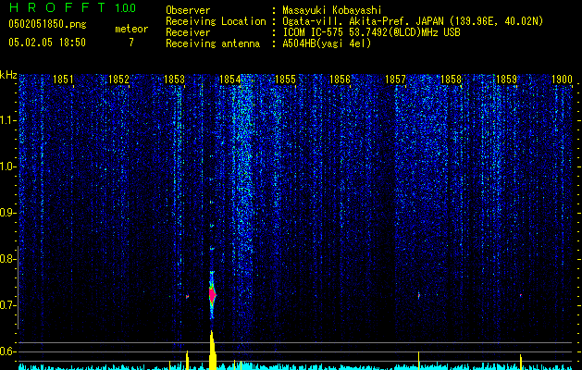Click the HROFFT 1.0.0 title text
Viewport: 582px width, 370px height.
(x=72, y=7)
